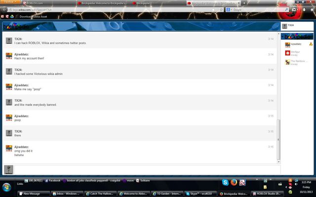Go to the browser Home icon

pyautogui.click(x=312, y=10)
